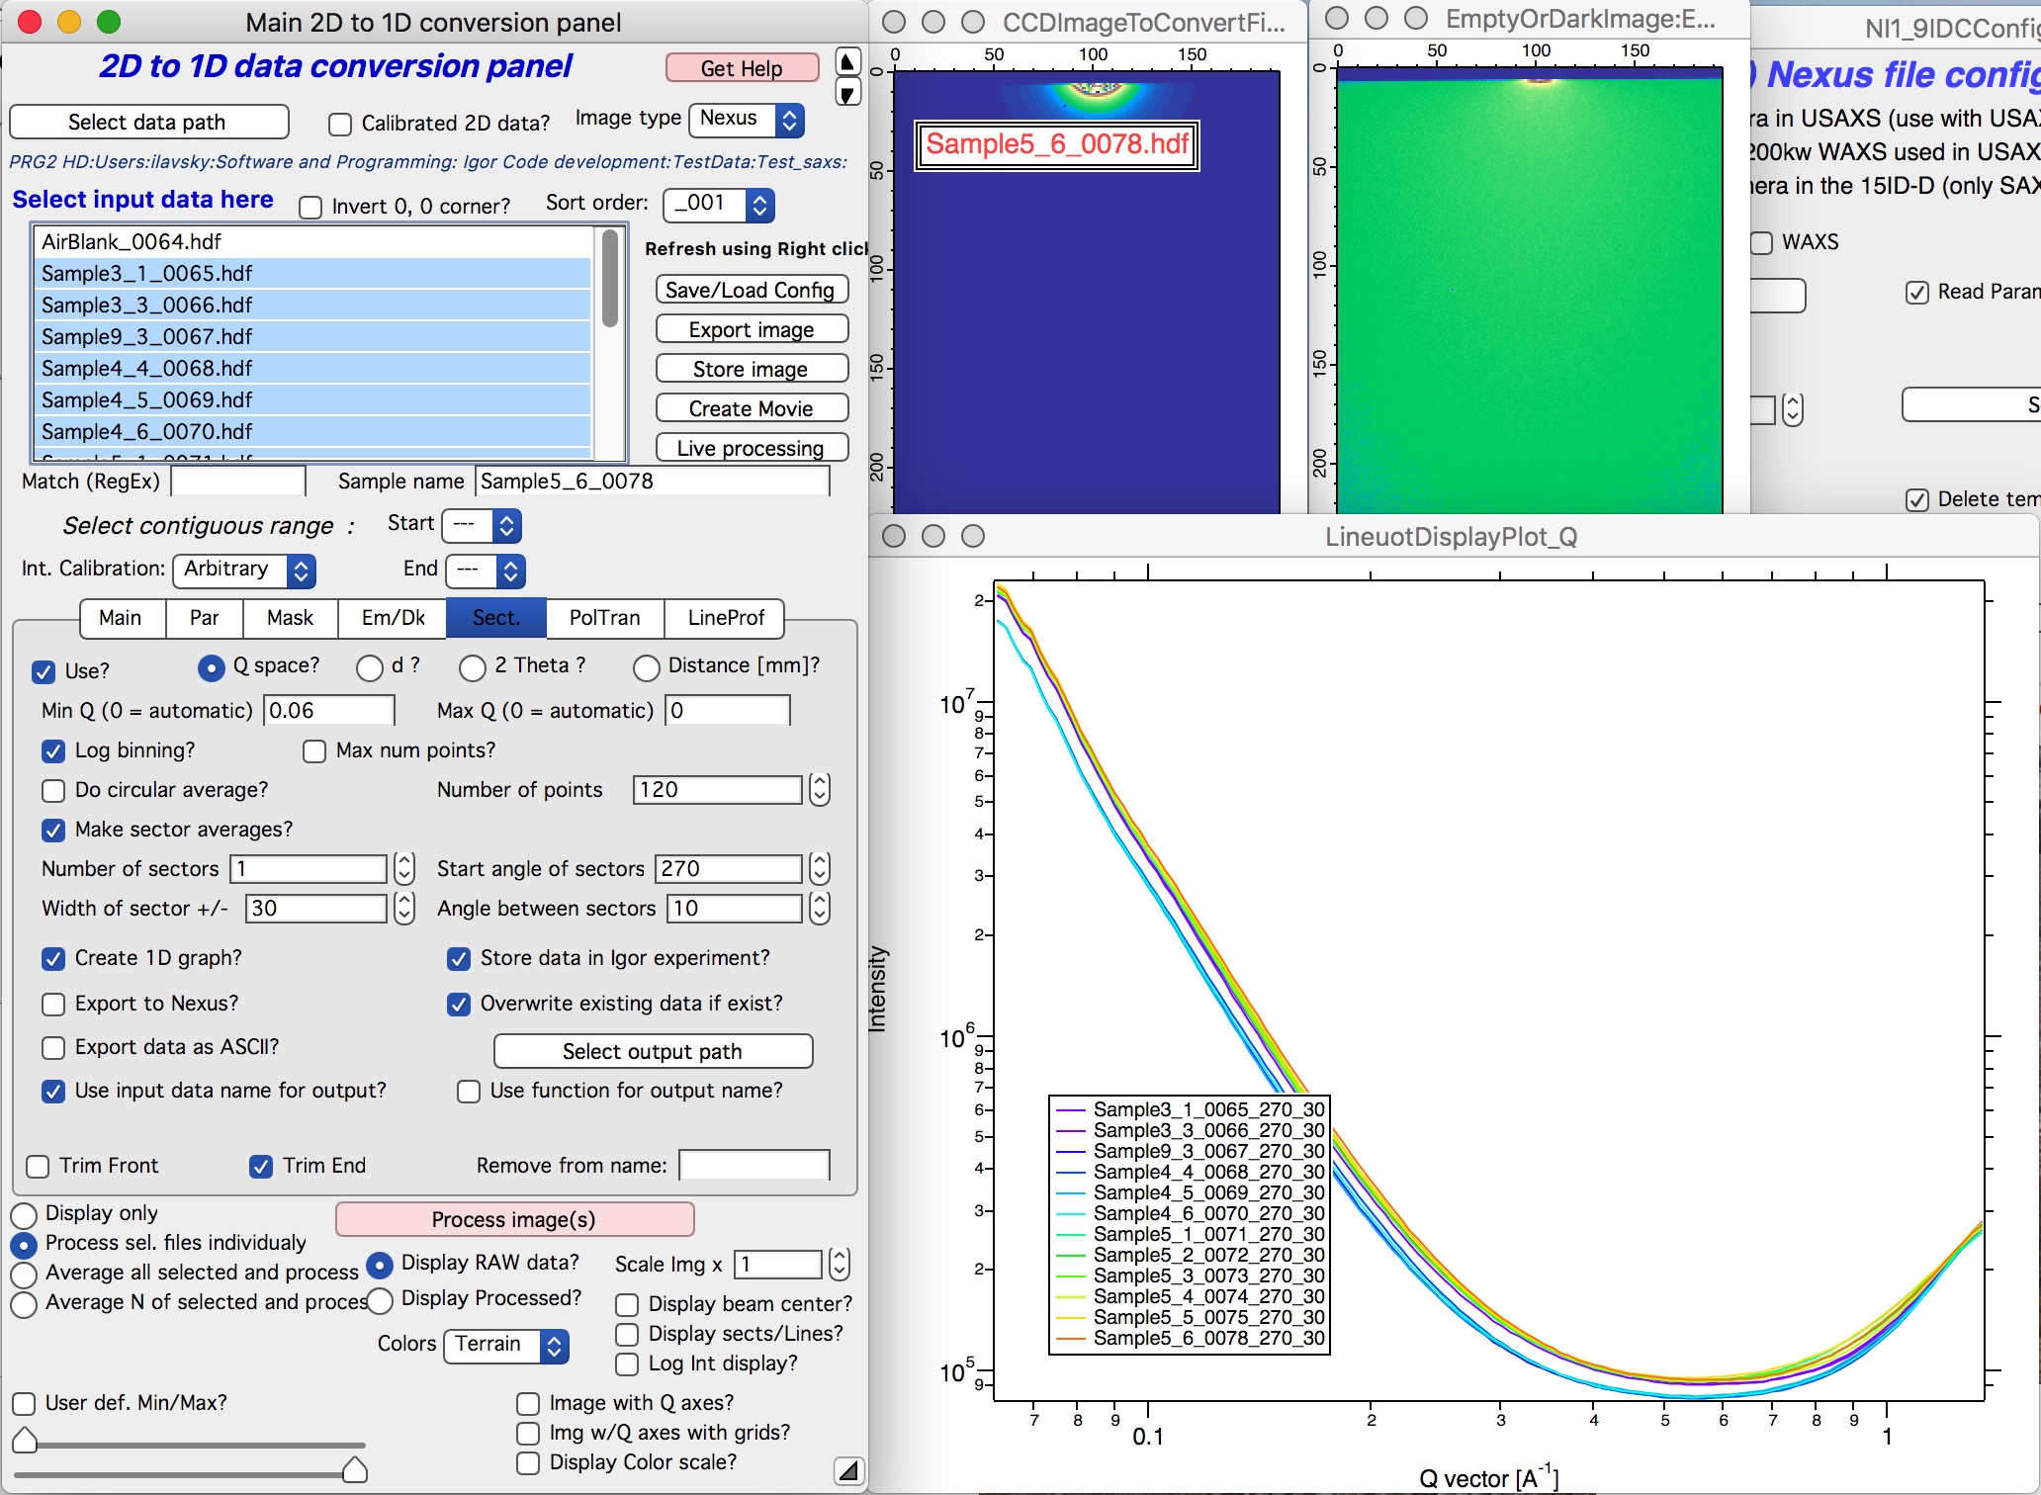This screenshot has height=1495, width=2041.
Task: Click the Min Q input field
Action: coord(329,711)
